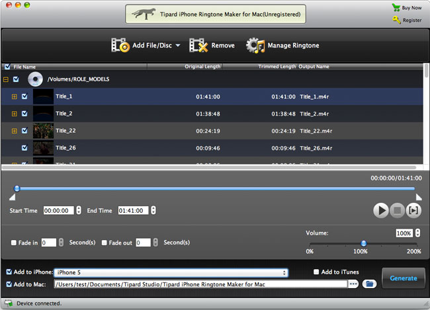The image size is (430, 310).
Task: Click the Volume percentage stepper
Action: click(417, 233)
